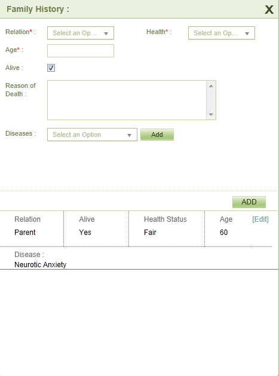Click the [Edit] link for Parent record
This screenshot has width=279, height=376.
pos(260,219)
